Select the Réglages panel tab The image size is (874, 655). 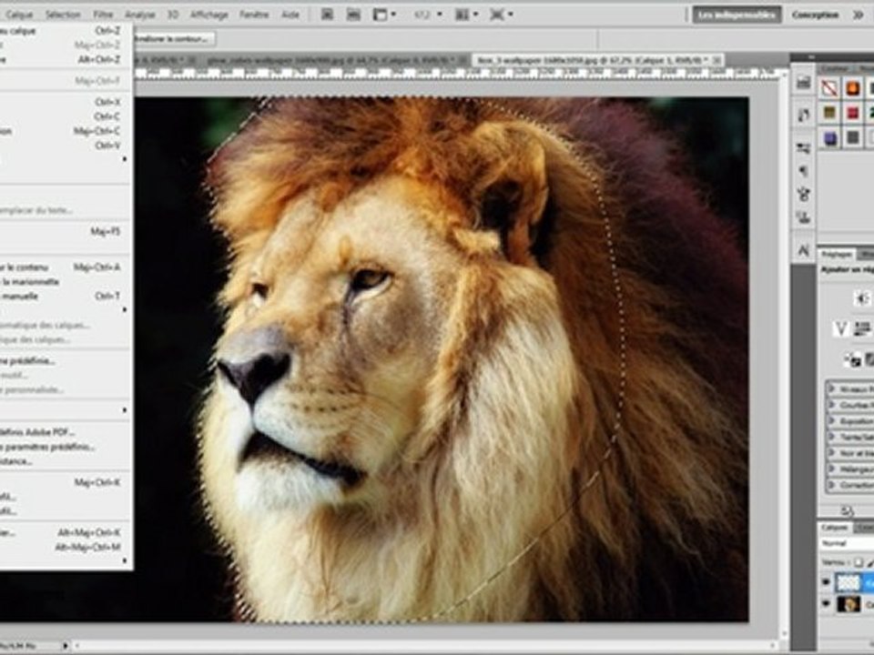click(x=837, y=255)
